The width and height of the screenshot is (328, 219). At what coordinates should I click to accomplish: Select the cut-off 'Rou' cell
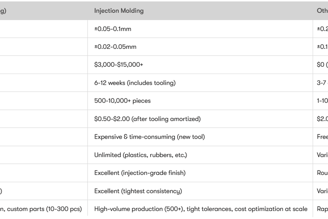tap(322, 173)
